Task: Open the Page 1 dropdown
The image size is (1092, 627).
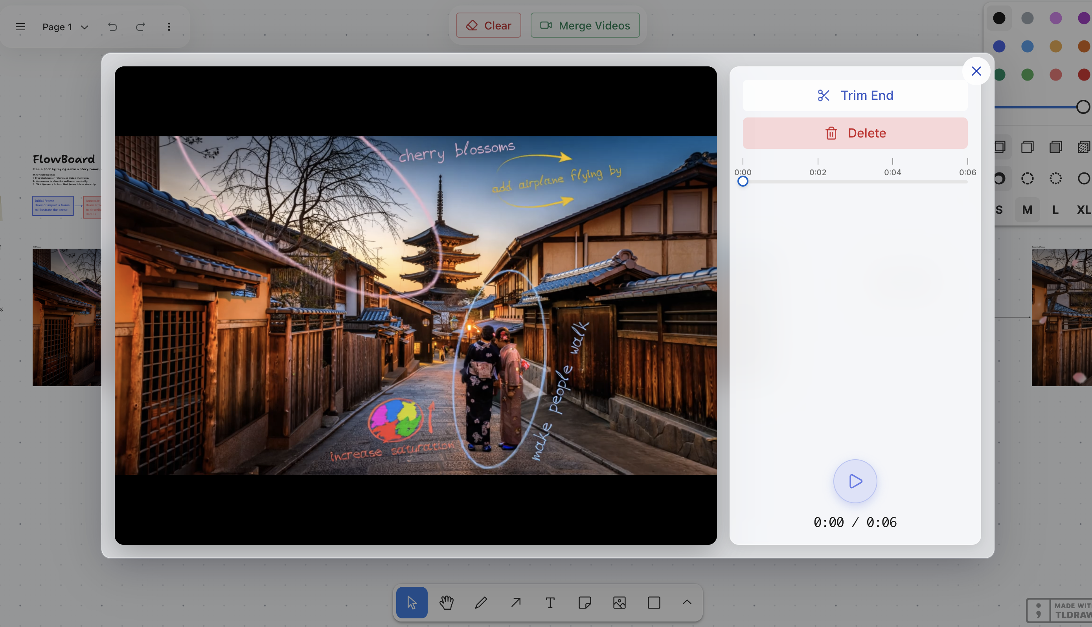Action: (x=66, y=27)
